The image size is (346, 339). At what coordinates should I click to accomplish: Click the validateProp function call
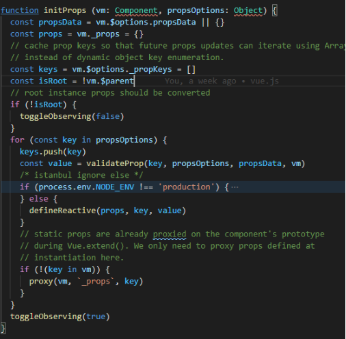[115, 163]
